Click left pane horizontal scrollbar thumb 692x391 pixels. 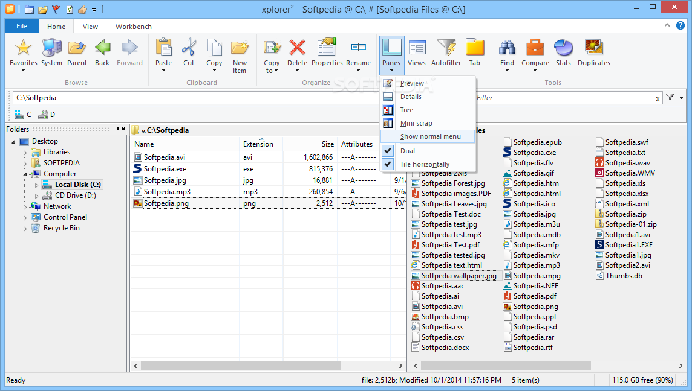click(x=241, y=366)
